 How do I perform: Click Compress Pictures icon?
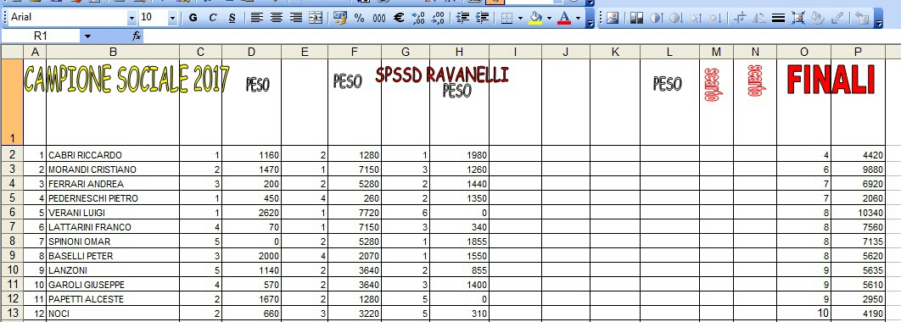tap(798, 18)
